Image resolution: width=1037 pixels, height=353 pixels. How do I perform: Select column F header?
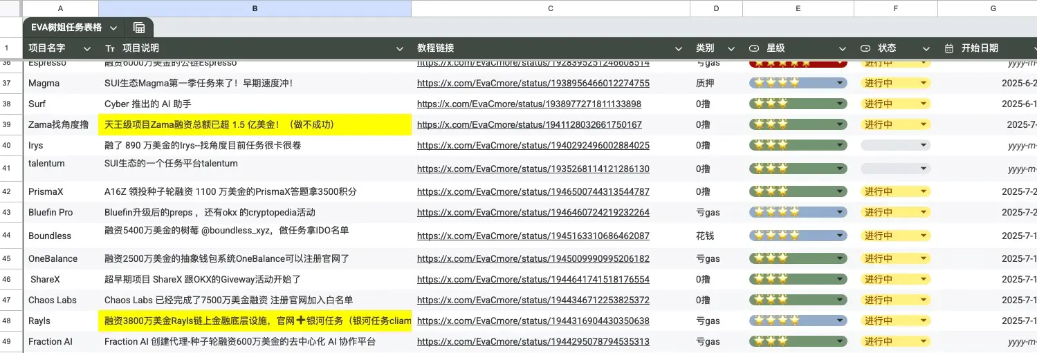[x=896, y=8]
